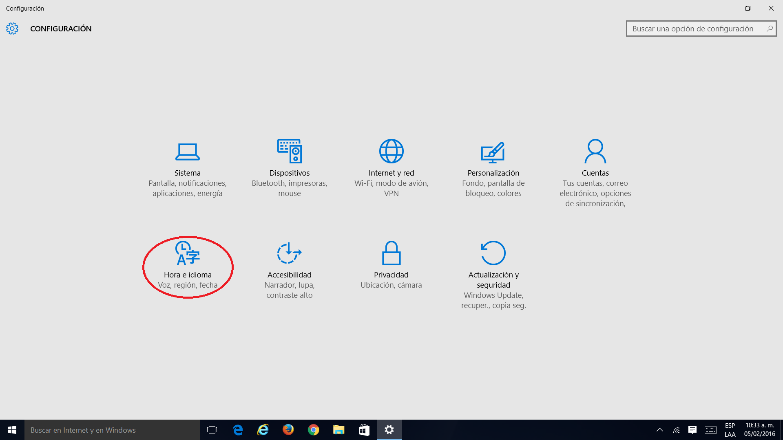Open Privacidad lock icon
Image resolution: width=783 pixels, height=440 pixels.
(391, 253)
